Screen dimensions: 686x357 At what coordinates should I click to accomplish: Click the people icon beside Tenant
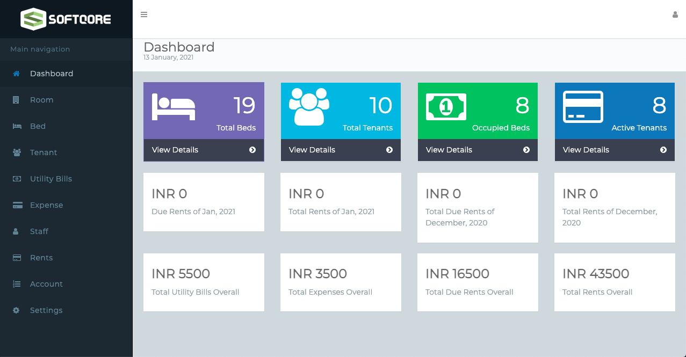coord(17,152)
